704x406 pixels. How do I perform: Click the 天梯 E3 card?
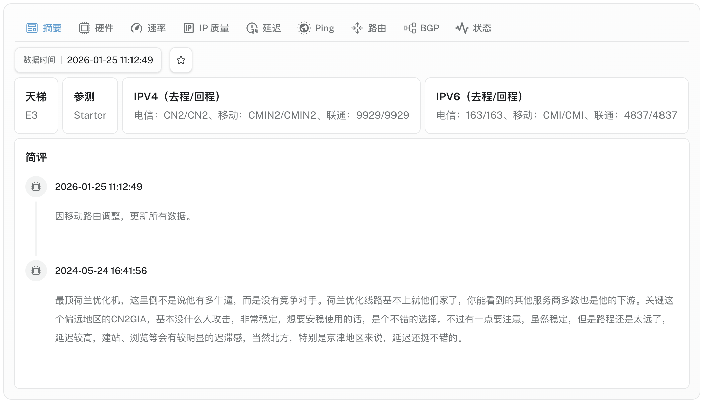pos(36,106)
